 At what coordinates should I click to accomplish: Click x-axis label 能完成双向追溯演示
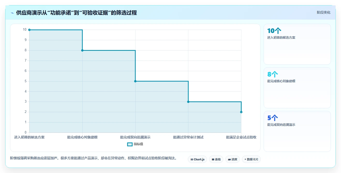pyautogui.click(x=135, y=137)
